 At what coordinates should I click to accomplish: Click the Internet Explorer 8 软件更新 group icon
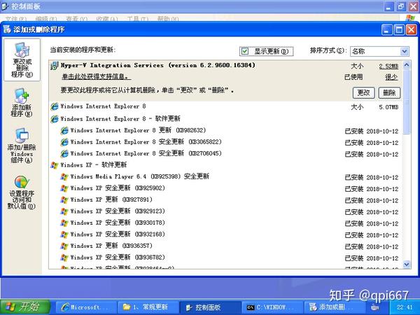pyautogui.click(x=55, y=119)
